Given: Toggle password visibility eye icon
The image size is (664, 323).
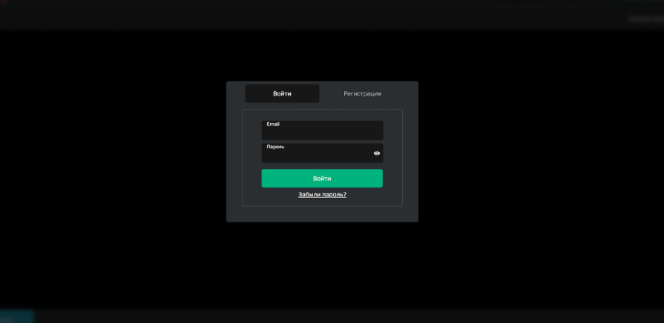Looking at the screenshot, I should (x=377, y=153).
